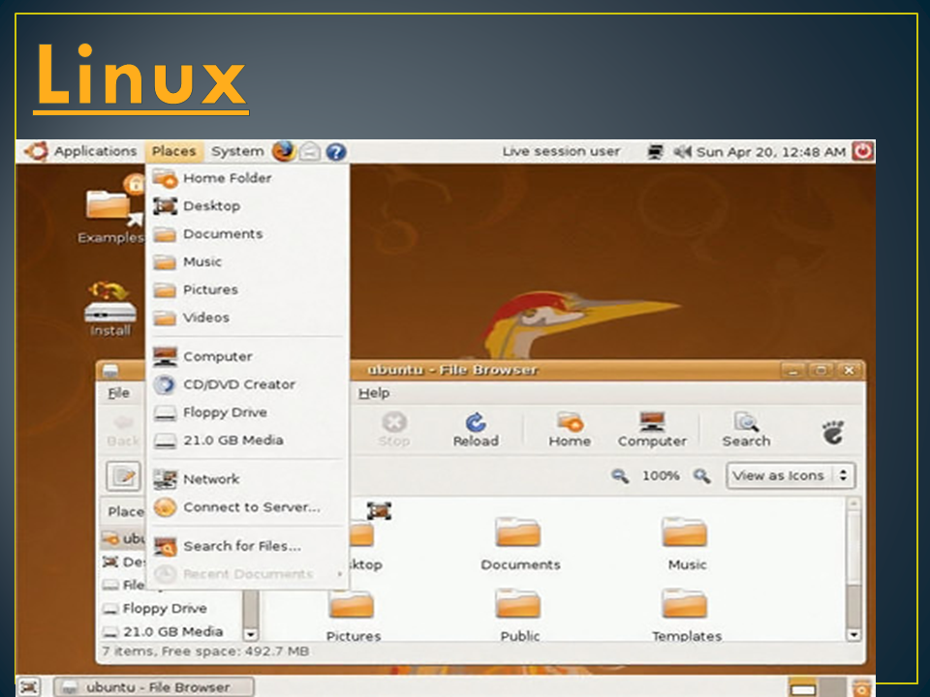930x697 pixels.
Task: Select 21.0 GB Media in Places menu
Action: [247, 439]
